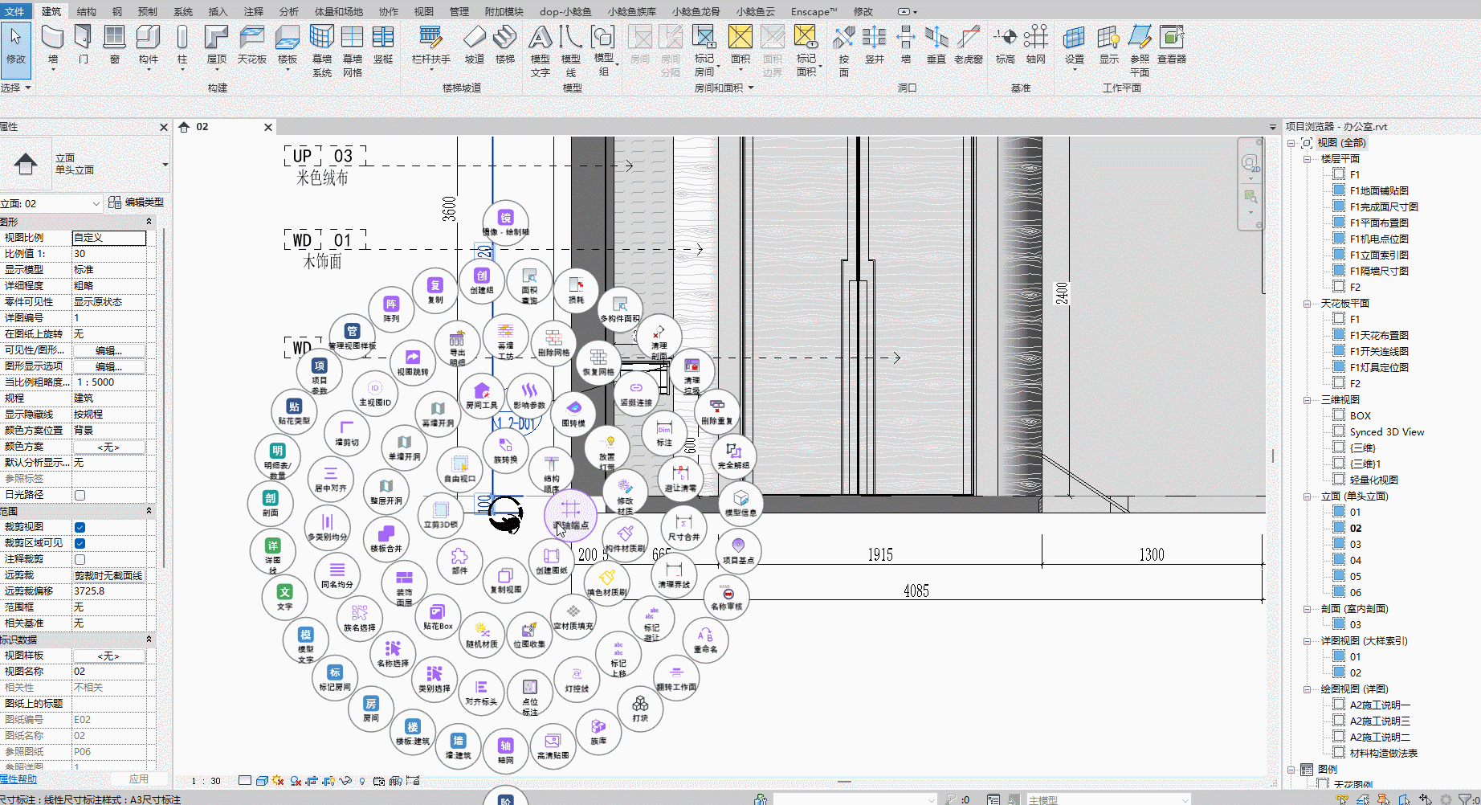Uncheck the 裁剪视图 checkbox
Screen dimensions: 1481x805
point(80,527)
